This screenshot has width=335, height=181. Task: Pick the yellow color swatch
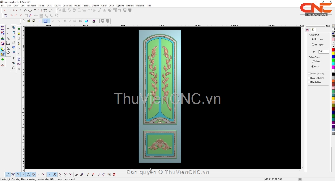[333, 53]
